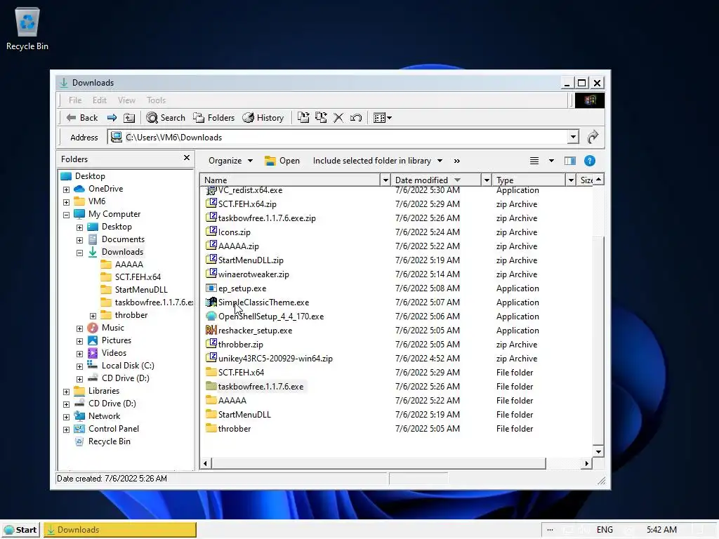Open Type column filter dropdown
Viewport: 719px width, 539px height.
coord(571,180)
